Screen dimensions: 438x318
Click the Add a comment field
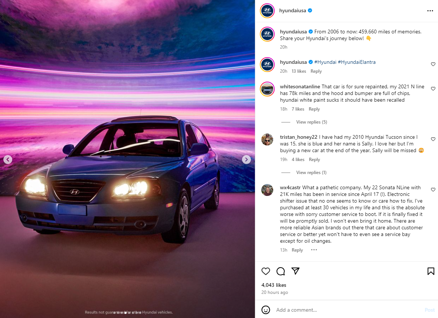pyautogui.click(x=349, y=310)
